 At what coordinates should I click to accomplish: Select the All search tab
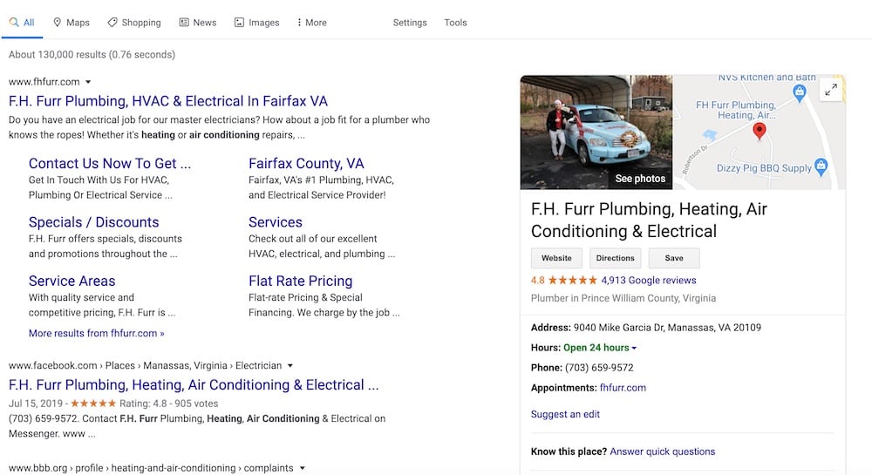[22, 23]
